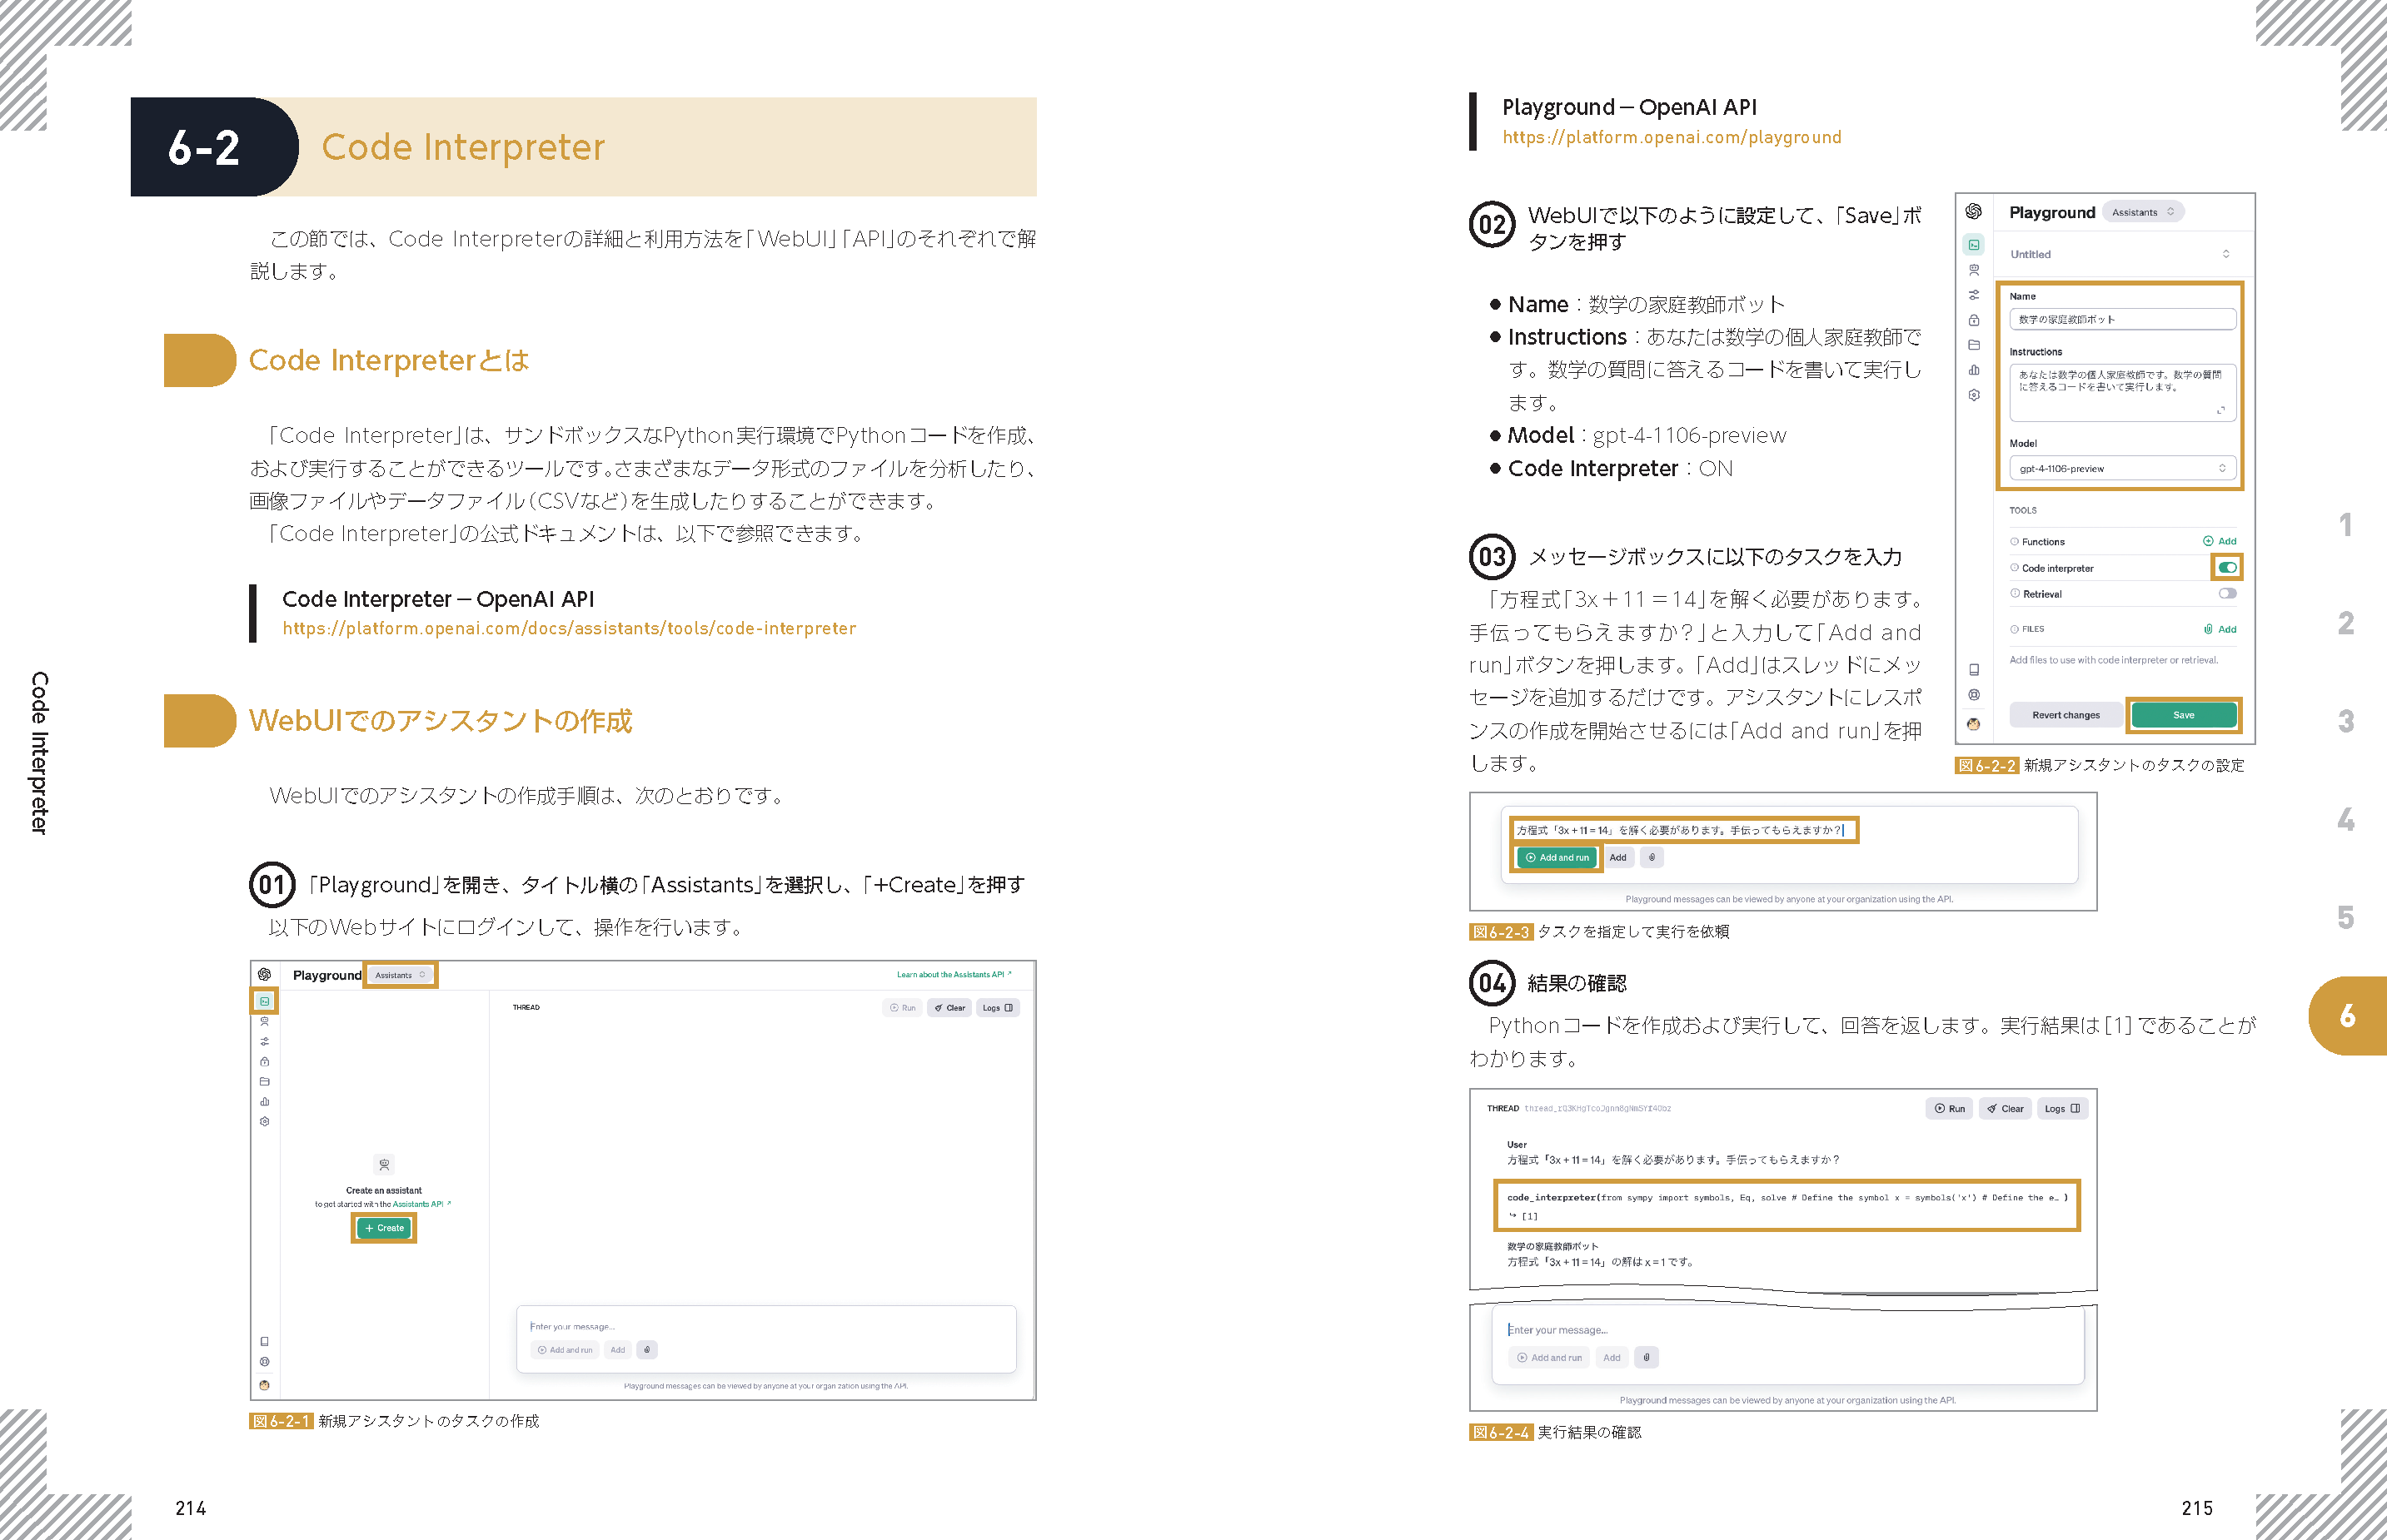Viewport: 2387px width, 1540px height.
Task: Click the green Save button
Action: (x=2183, y=715)
